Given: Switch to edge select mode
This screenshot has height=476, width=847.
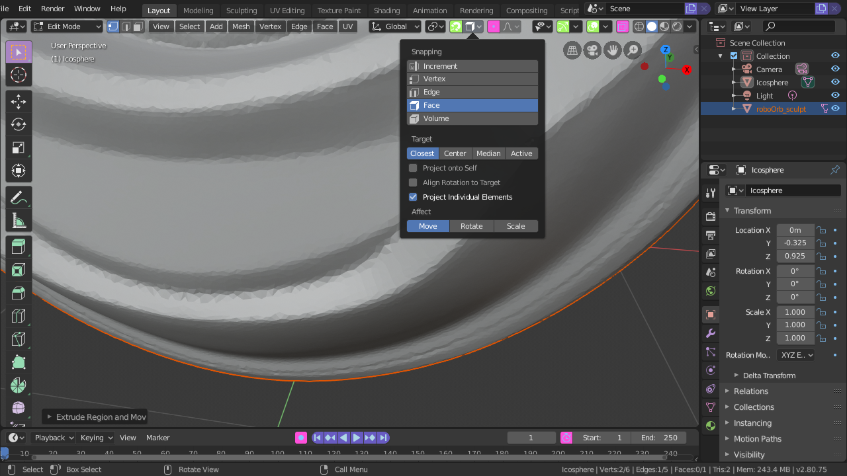Looking at the screenshot, I should tap(125, 26).
